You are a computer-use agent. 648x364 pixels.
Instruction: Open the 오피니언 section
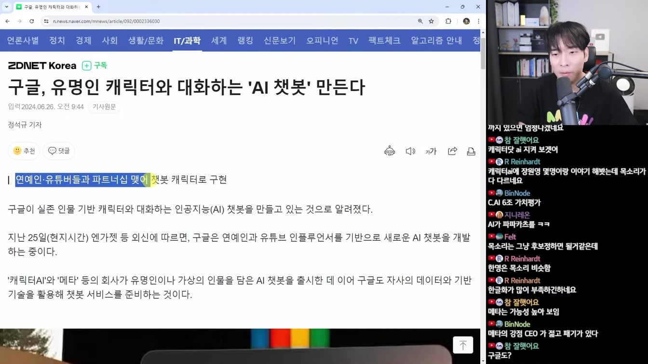click(x=322, y=41)
